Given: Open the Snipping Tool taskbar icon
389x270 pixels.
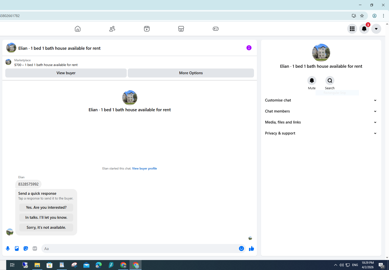Looking at the screenshot, I should tap(74, 265).
